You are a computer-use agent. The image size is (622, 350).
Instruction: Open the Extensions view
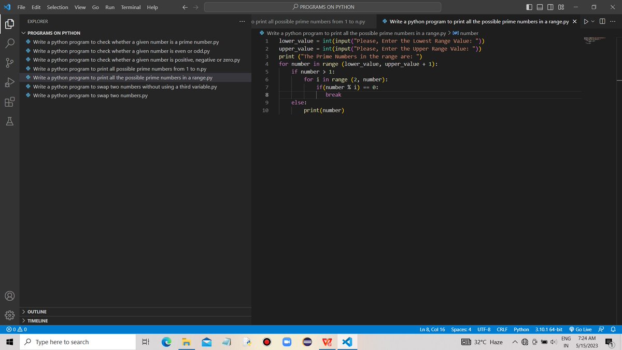[10, 101]
